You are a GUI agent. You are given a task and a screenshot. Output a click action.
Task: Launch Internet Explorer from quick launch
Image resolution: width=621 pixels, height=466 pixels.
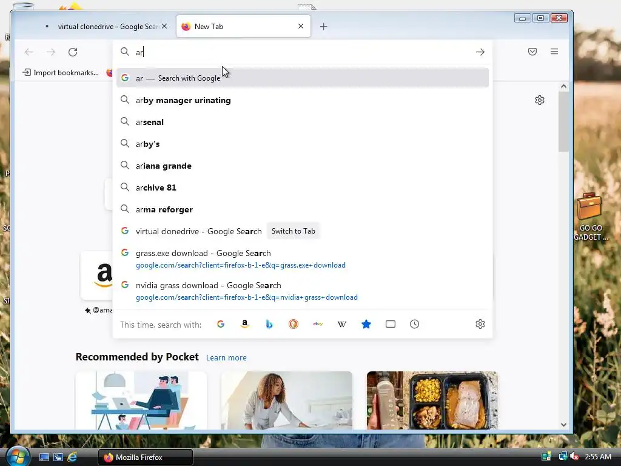tap(72, 457)
